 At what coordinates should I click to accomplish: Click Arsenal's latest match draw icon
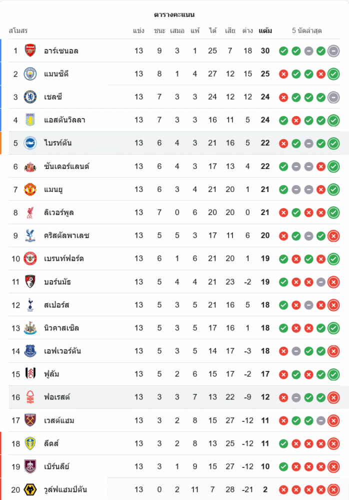(333, 50)
